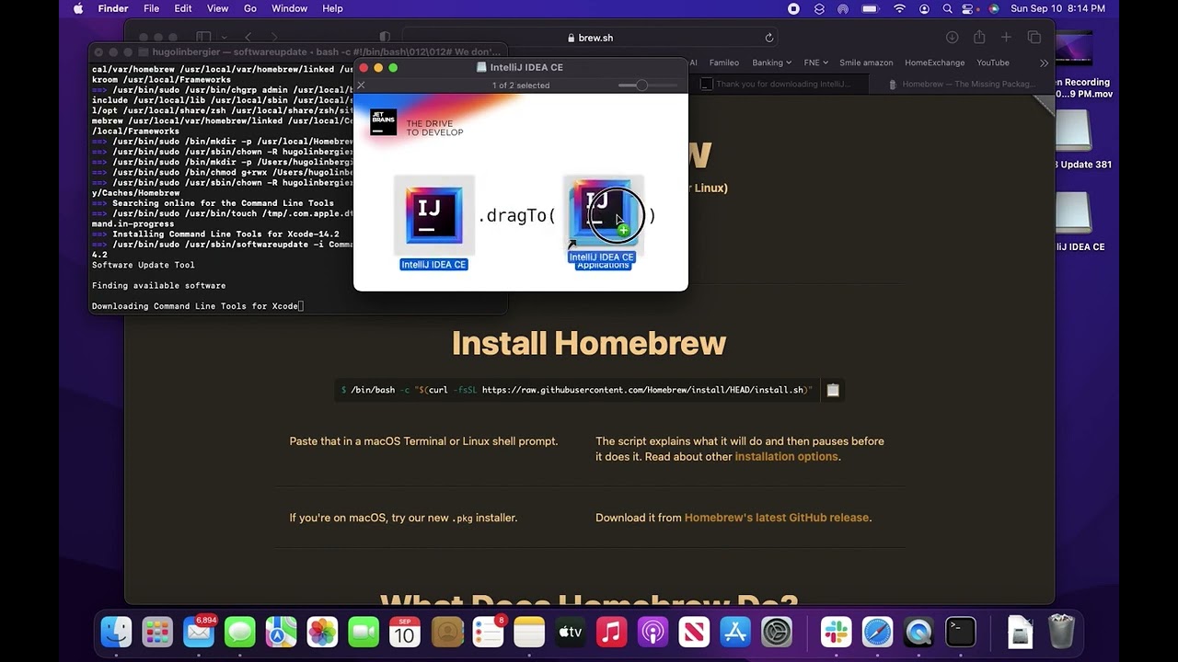1178x662 pixels.
Task: Open Slack from the Dock
Action: click(x=836, y=632)
